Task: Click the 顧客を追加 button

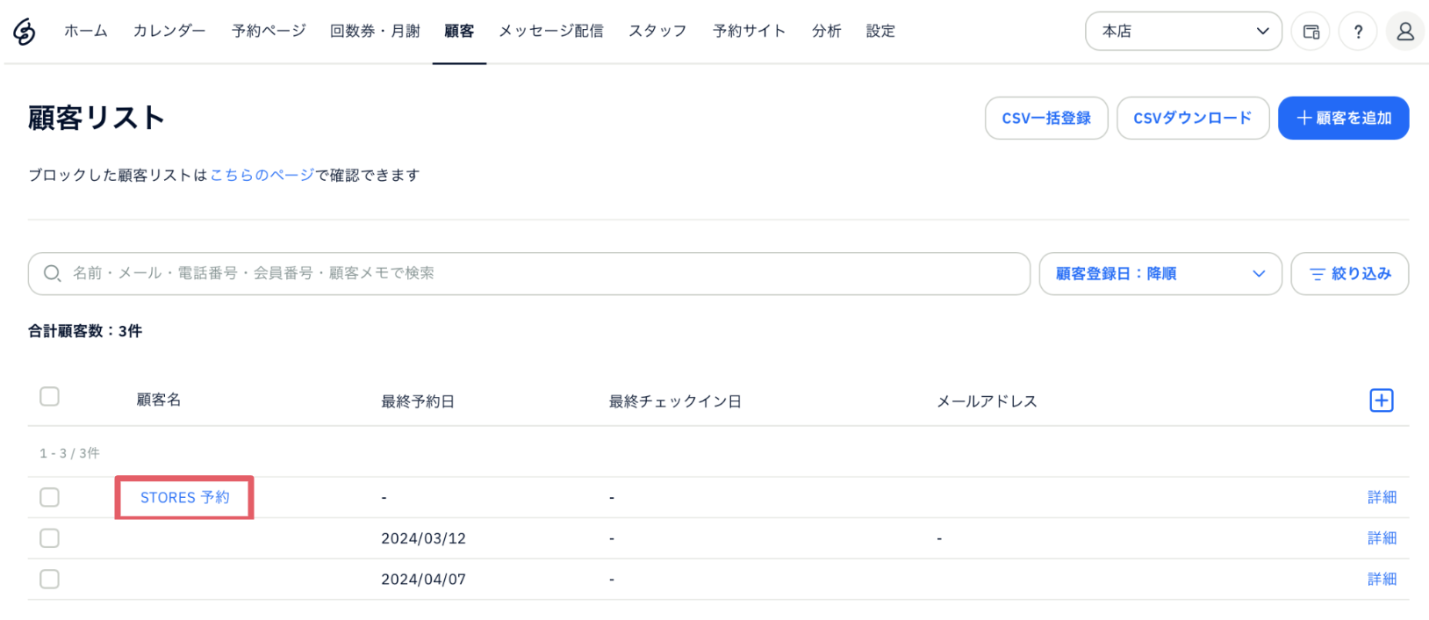Action: click(x=1344, y=118)
